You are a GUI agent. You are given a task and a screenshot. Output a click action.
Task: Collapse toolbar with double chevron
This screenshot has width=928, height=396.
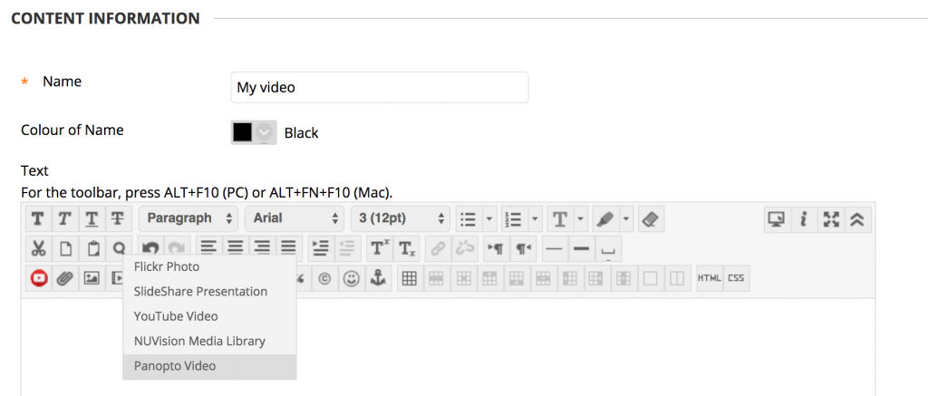857,218
